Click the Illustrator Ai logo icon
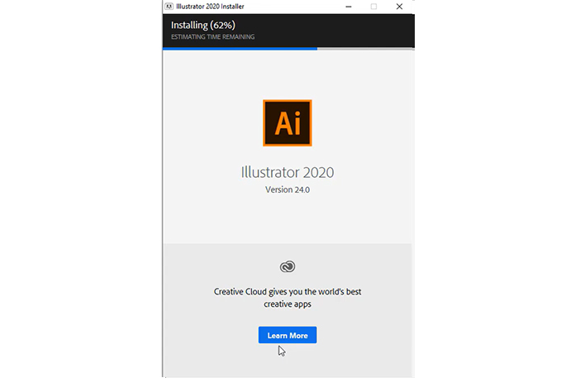Viewport: 566px width, 378px height. point(288,123)
